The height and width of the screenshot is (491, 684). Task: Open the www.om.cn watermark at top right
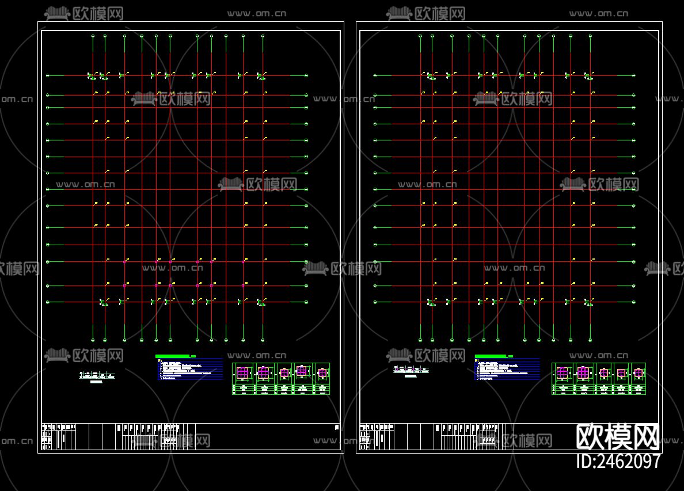(599, 13)
